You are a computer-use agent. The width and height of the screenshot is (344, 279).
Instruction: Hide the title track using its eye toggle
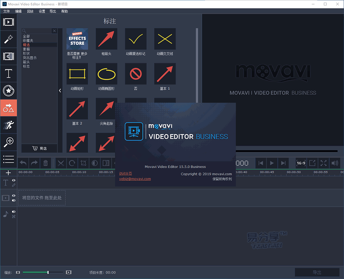pos(14,180)
